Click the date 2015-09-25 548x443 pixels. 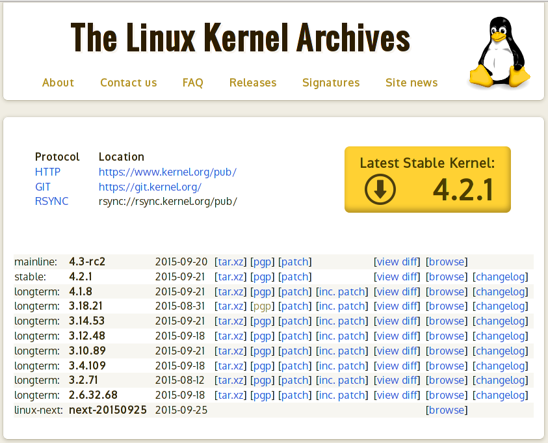click(x=181, y=410)
